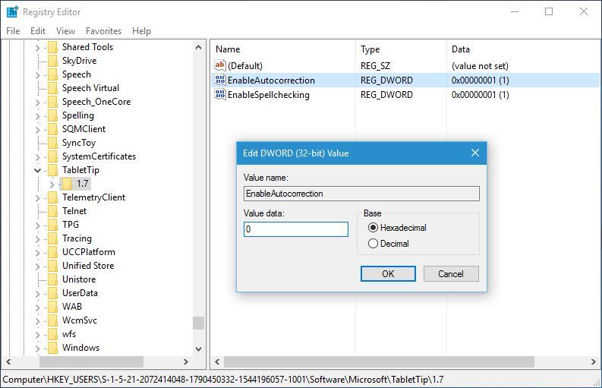
Task: Expand the SQMClient key
Action: tap(37, 130)
